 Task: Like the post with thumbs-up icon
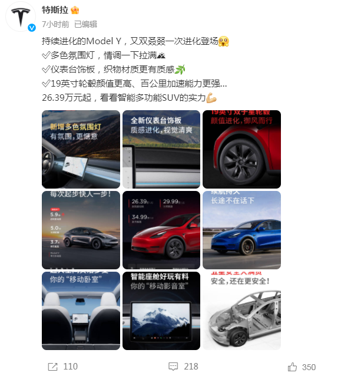pos(292,367)
